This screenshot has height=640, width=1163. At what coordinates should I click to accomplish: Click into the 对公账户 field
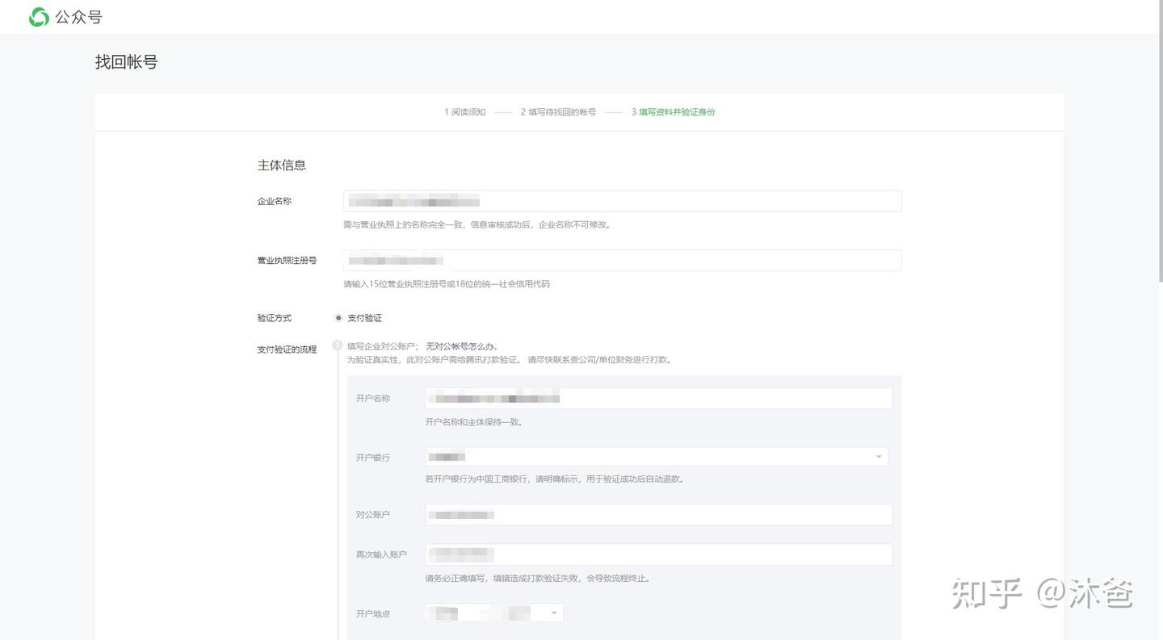(658, 514)
